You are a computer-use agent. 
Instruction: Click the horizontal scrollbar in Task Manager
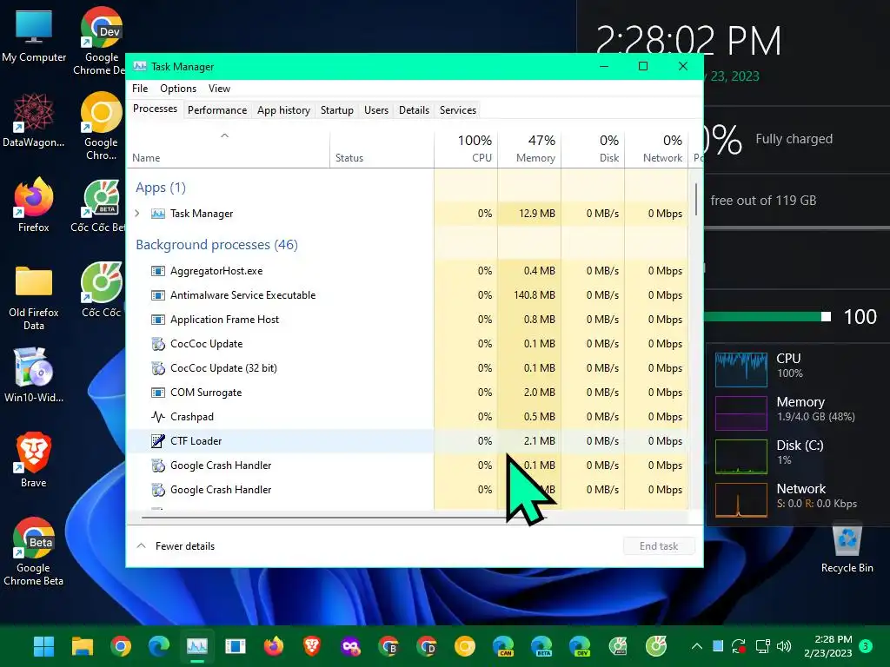point(343,518)
